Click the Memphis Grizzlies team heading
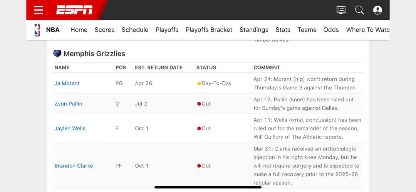 point(94,54)
